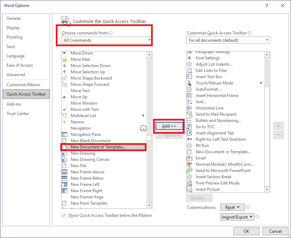Click the Modify... button
Screen dimensions: 291x238
(x=199, y=198)
